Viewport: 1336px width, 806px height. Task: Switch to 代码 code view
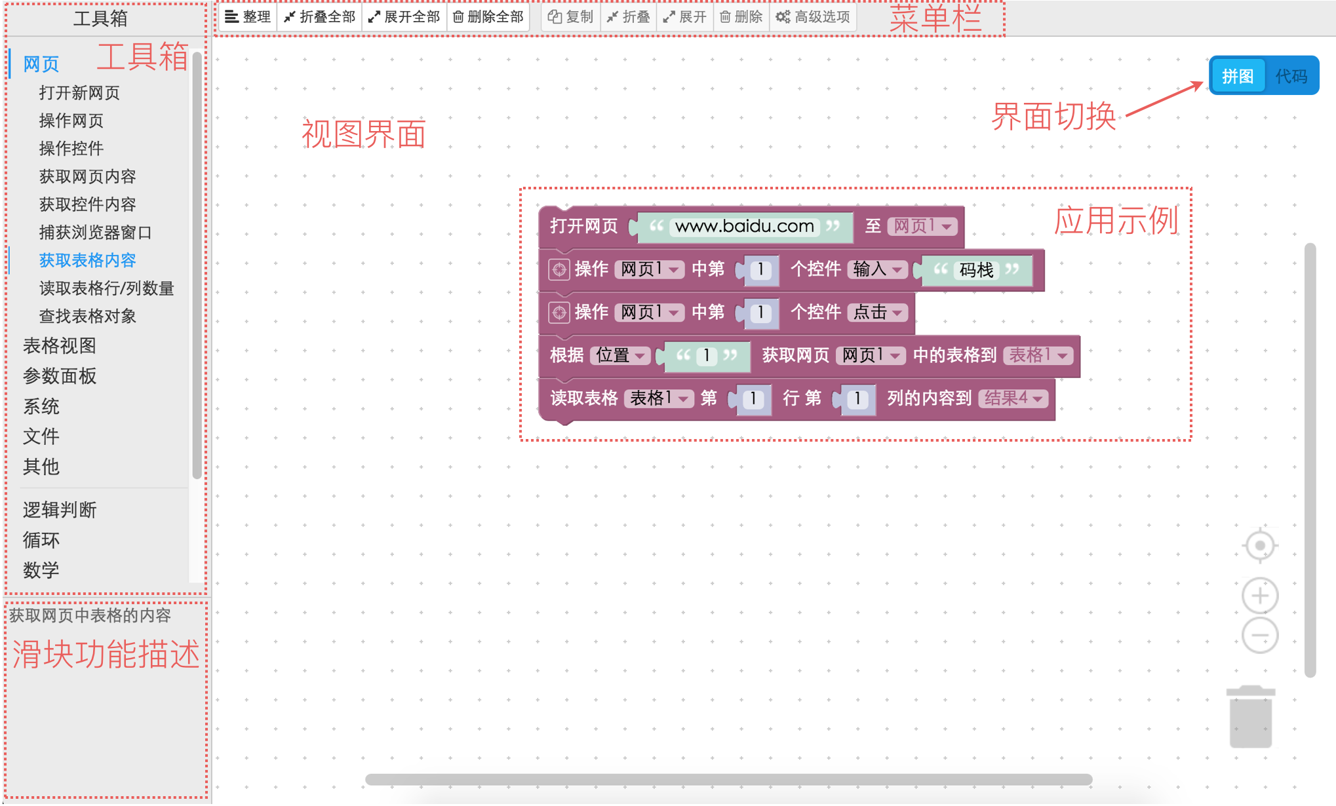(1291, 77)
